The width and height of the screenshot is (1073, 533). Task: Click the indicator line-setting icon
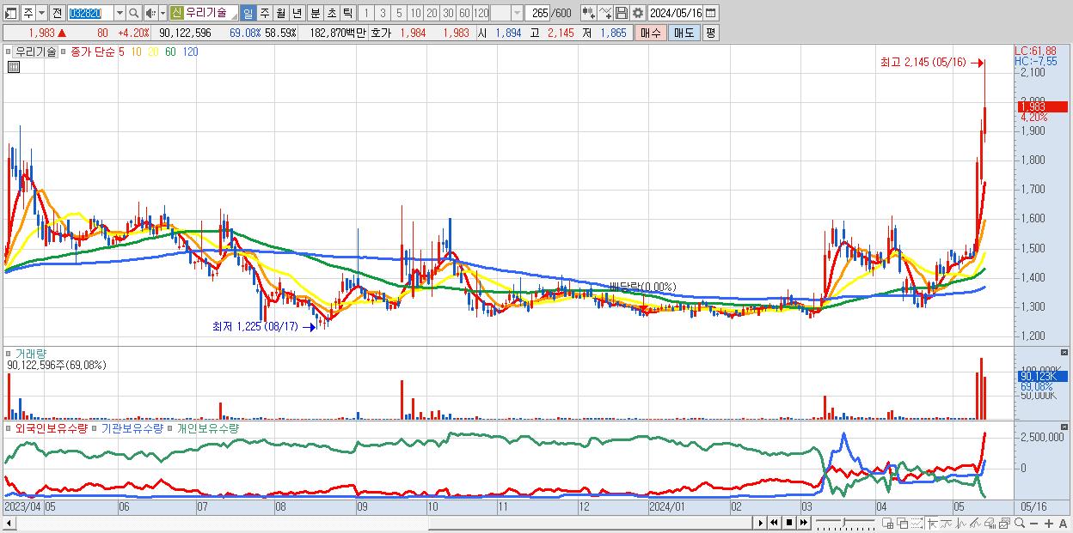point(605,13)
